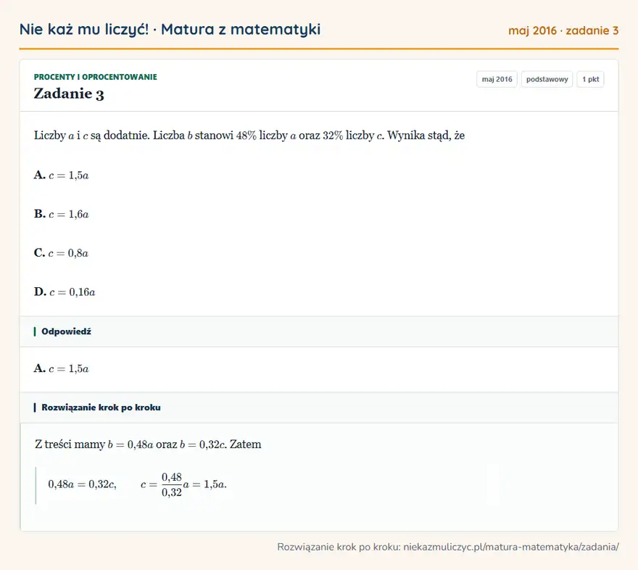Click the 'Nie każ mu liczyć! · Matura z matematyki' header
Image resolution: width=638 pixels, height=570 pixels.
(x=170, y=29)
